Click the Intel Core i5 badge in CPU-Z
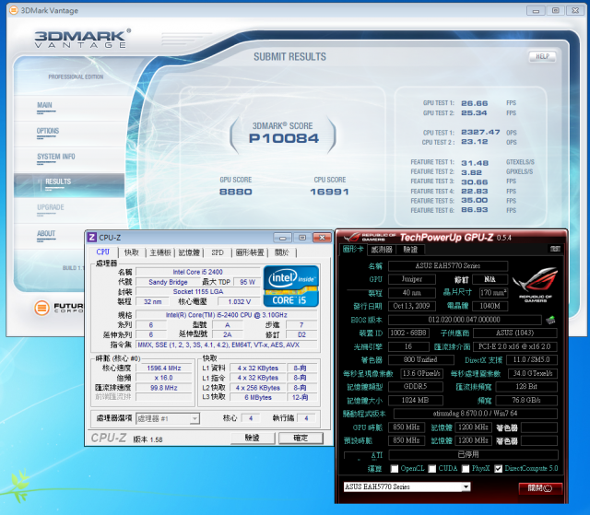The width and height of the screenshot is (590, 515). 291,287
